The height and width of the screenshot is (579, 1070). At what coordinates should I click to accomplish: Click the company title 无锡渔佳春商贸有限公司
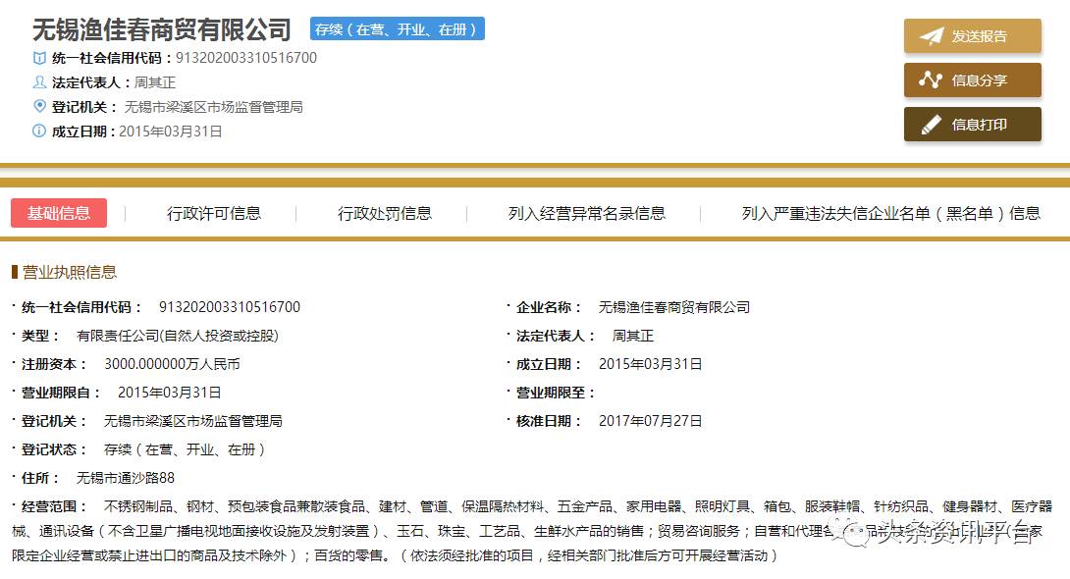[x=162, y=29]
